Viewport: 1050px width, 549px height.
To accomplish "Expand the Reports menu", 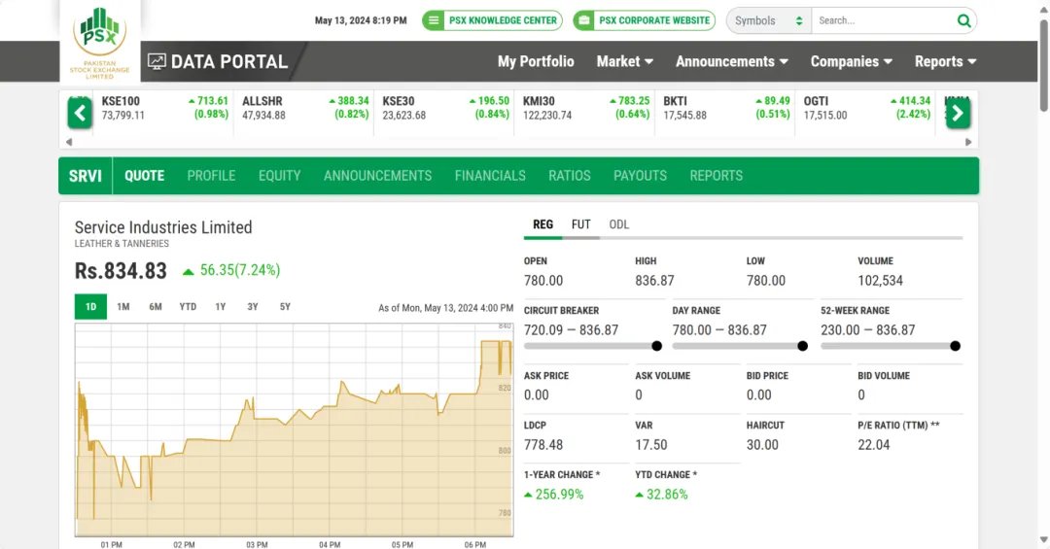I will point(946,61).
